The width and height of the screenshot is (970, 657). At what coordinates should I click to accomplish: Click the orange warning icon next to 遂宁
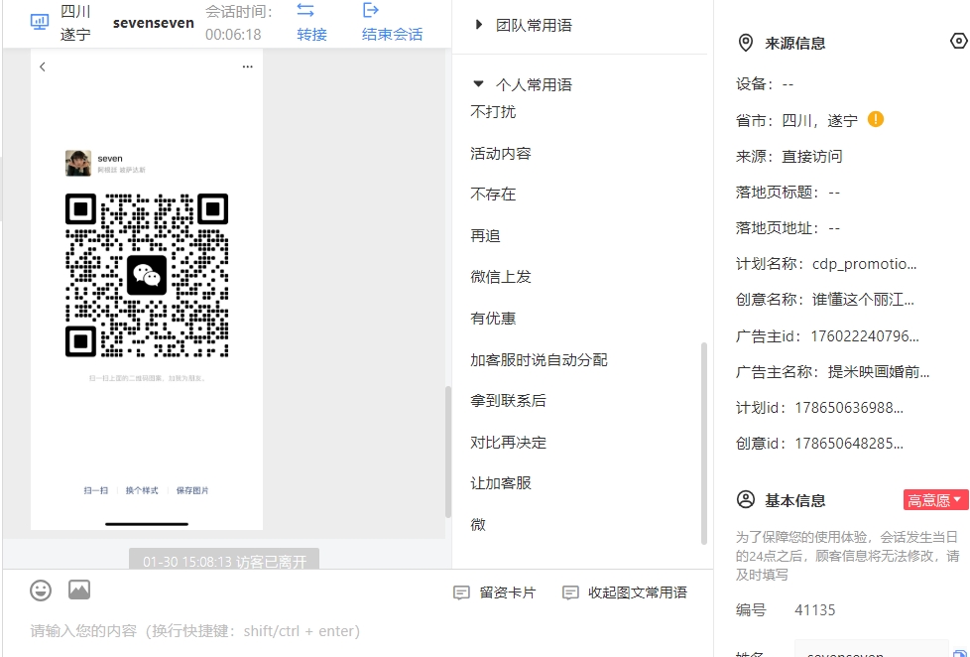pos(876,119)
